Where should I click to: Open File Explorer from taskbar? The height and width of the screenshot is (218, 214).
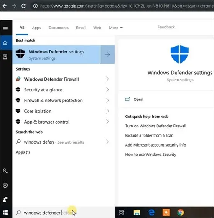(137, 213)
